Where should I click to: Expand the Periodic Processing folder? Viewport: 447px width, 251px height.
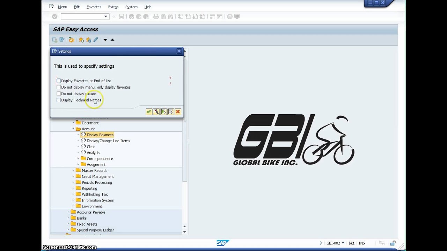73,182
